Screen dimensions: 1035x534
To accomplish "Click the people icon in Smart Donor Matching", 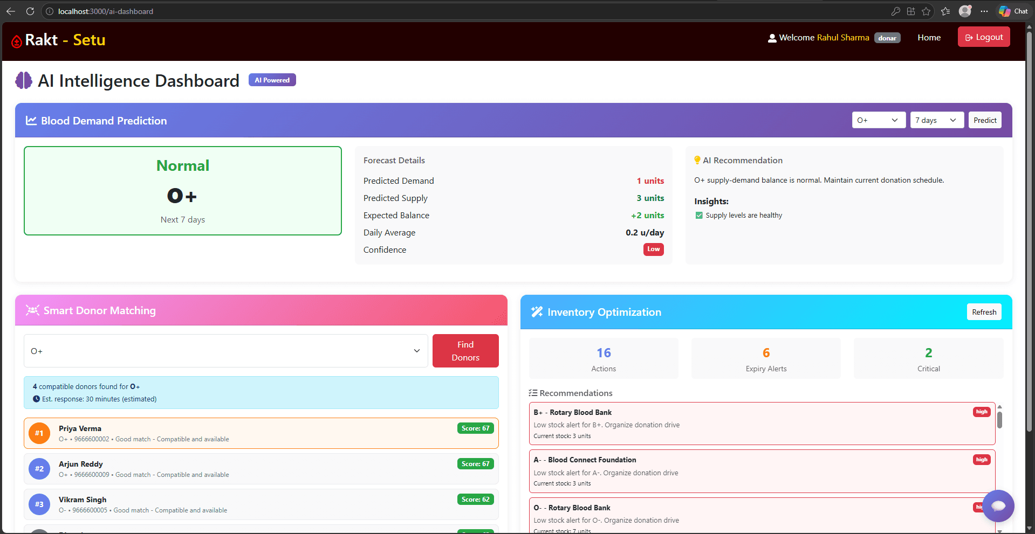I will click(x=33, y=310).
